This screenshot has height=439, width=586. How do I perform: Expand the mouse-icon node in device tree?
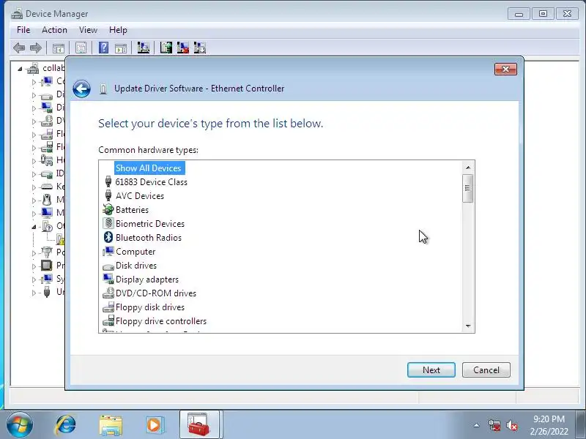34,200
